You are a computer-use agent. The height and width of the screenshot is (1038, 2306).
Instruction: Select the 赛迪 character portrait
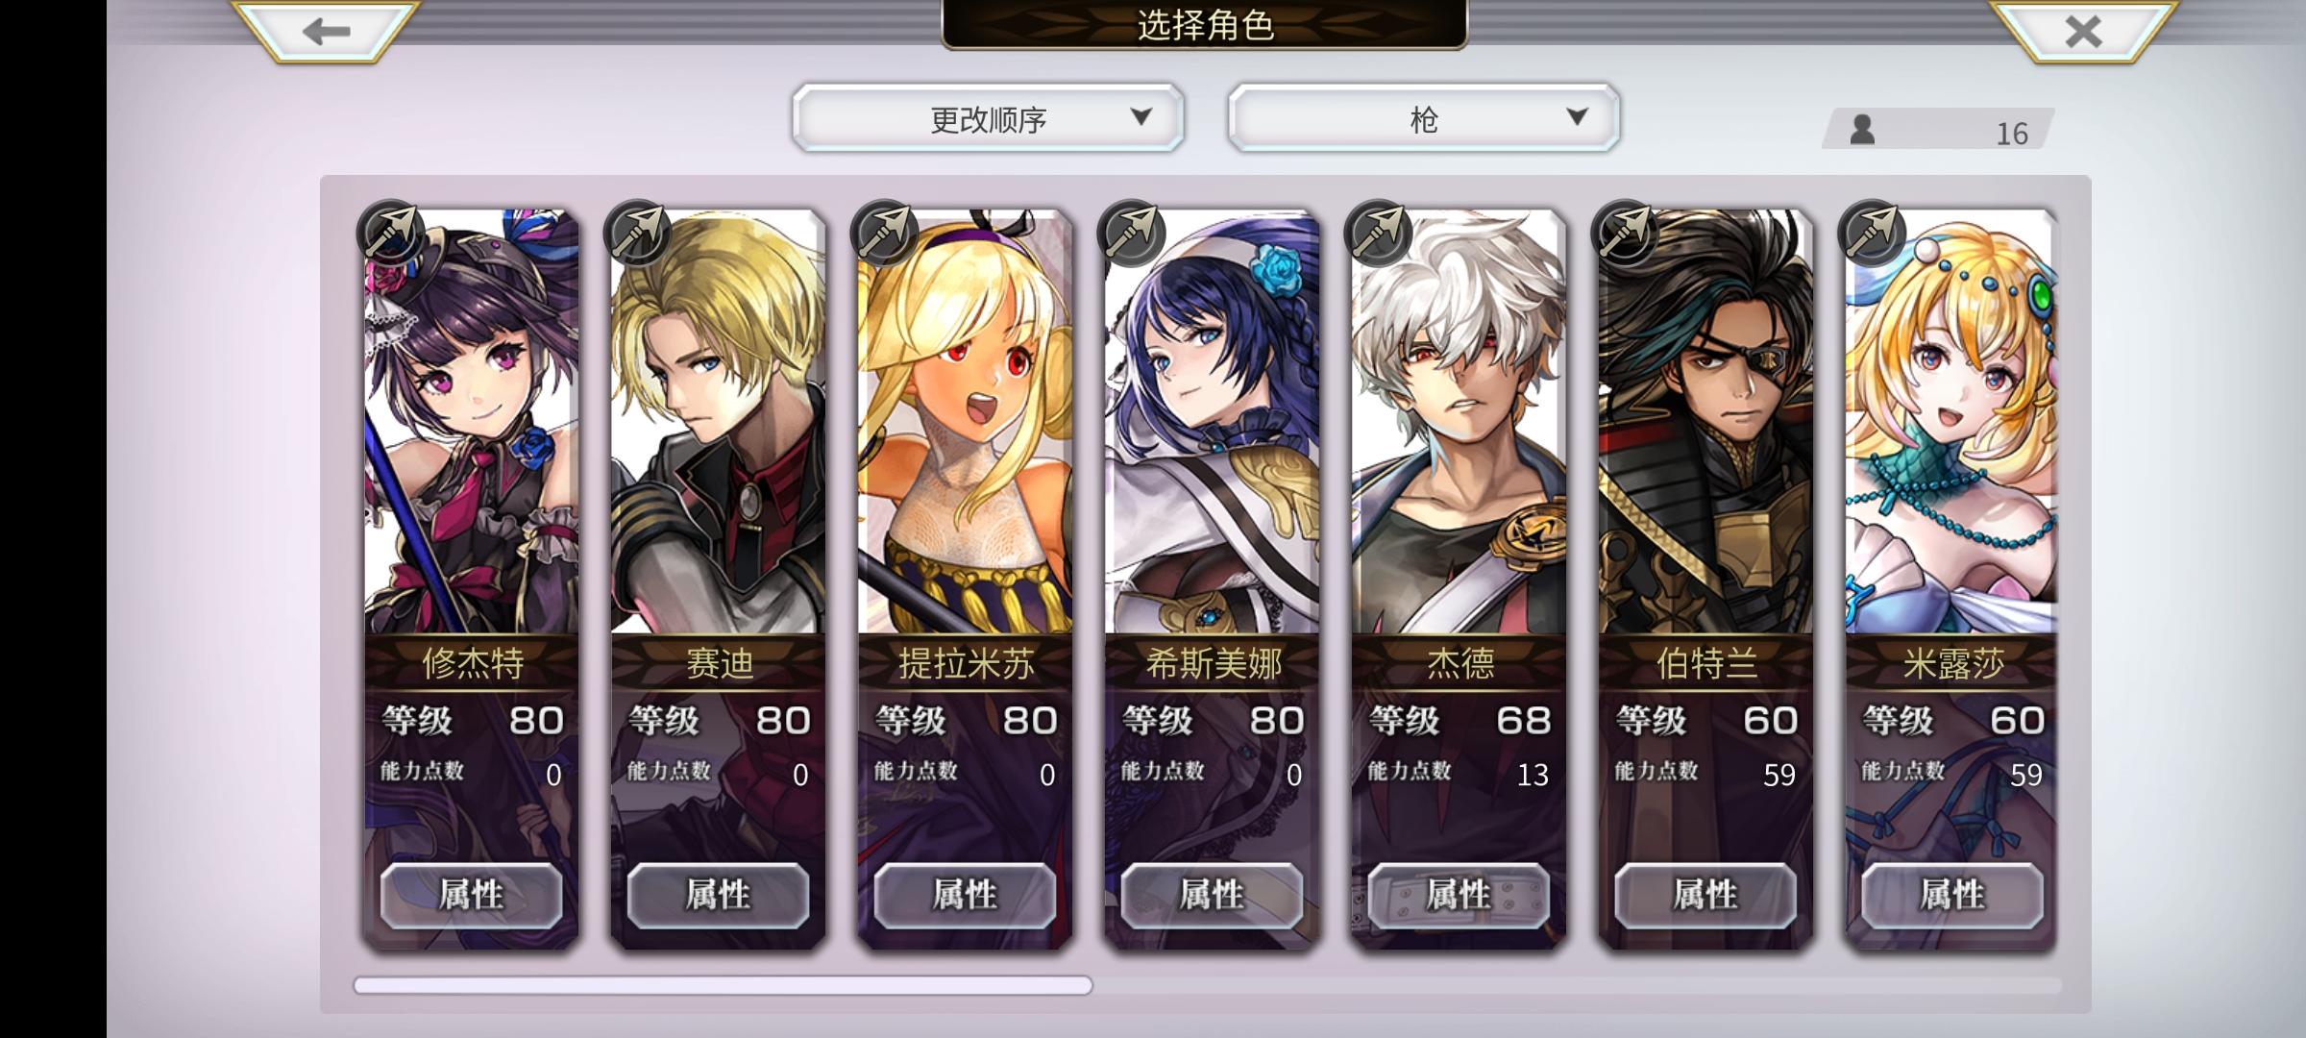tap(718, 423)
